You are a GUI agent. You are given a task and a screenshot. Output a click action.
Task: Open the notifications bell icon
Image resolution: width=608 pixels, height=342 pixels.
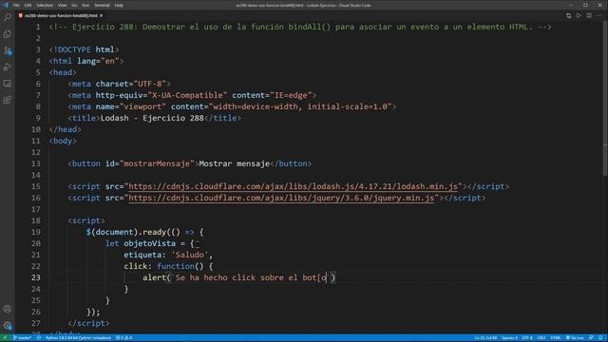pos(600,338)
